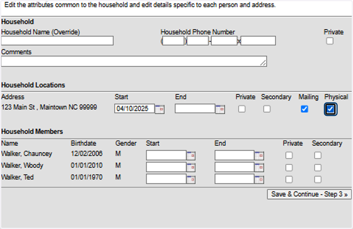This screenshot has width=353, height=229.
Task: Mark Walker, Ted as Private
Action: 289,179
